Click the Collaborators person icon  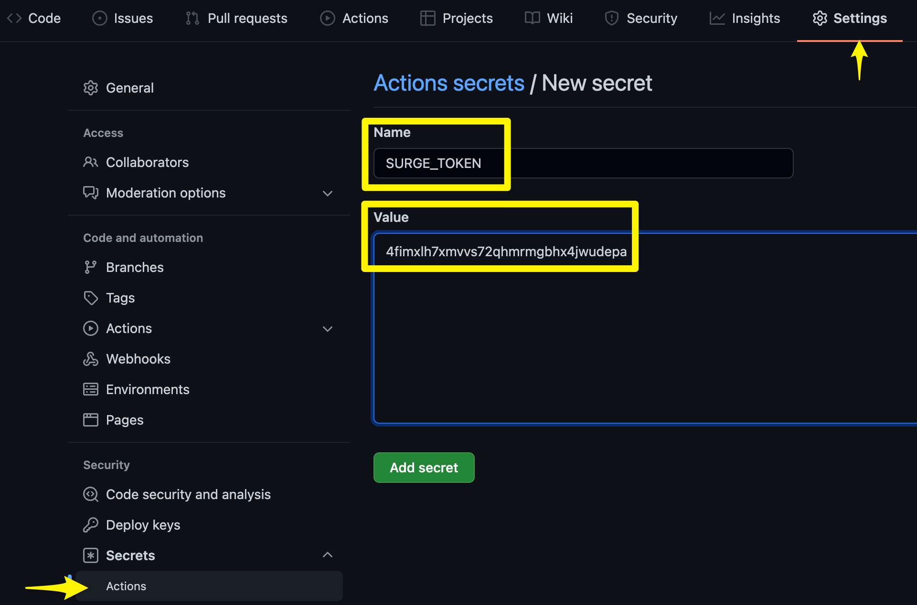coord(90,163)
